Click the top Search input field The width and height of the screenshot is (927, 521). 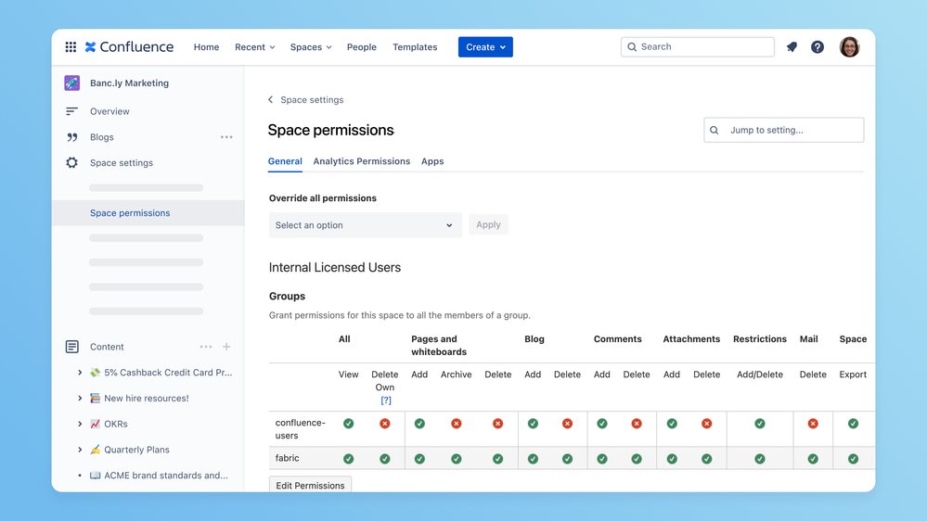698,46
